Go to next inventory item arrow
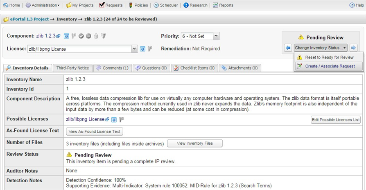366x190 pixels. (x=354, y=48)
